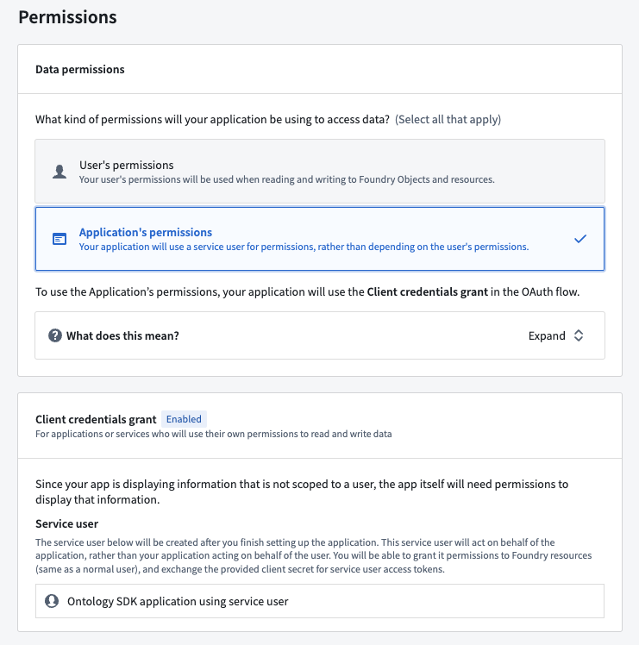Click the application window icon in the selected card

60,239
